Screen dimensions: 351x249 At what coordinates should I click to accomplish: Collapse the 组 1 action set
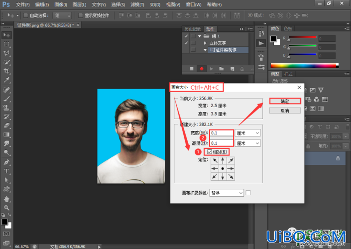click(x=200, y=36)
